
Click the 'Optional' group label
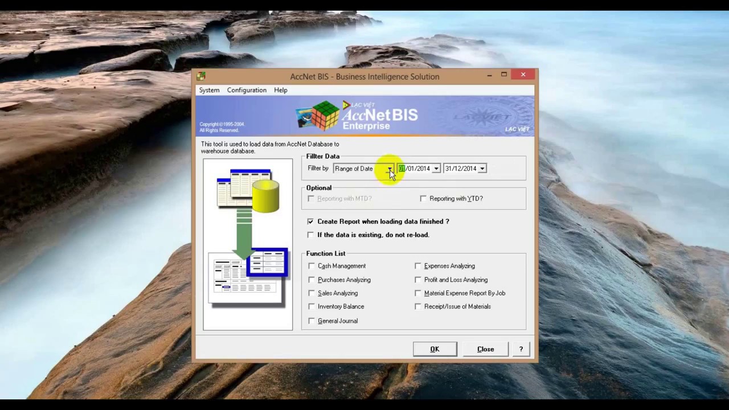tap(319, 188)
